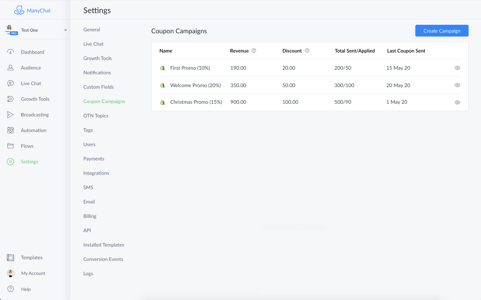
Task: Open the Christmas Promo (15%) campaign name
Action: pyautogui.click(x=196, y=102)
